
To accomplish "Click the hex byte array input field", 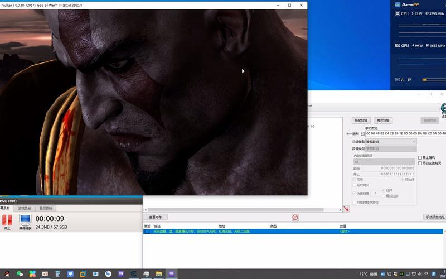I will point(405,134).
